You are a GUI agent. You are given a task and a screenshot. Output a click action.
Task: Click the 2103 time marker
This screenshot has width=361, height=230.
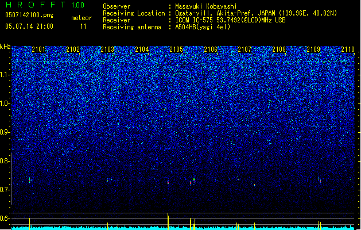pos(107,49)
